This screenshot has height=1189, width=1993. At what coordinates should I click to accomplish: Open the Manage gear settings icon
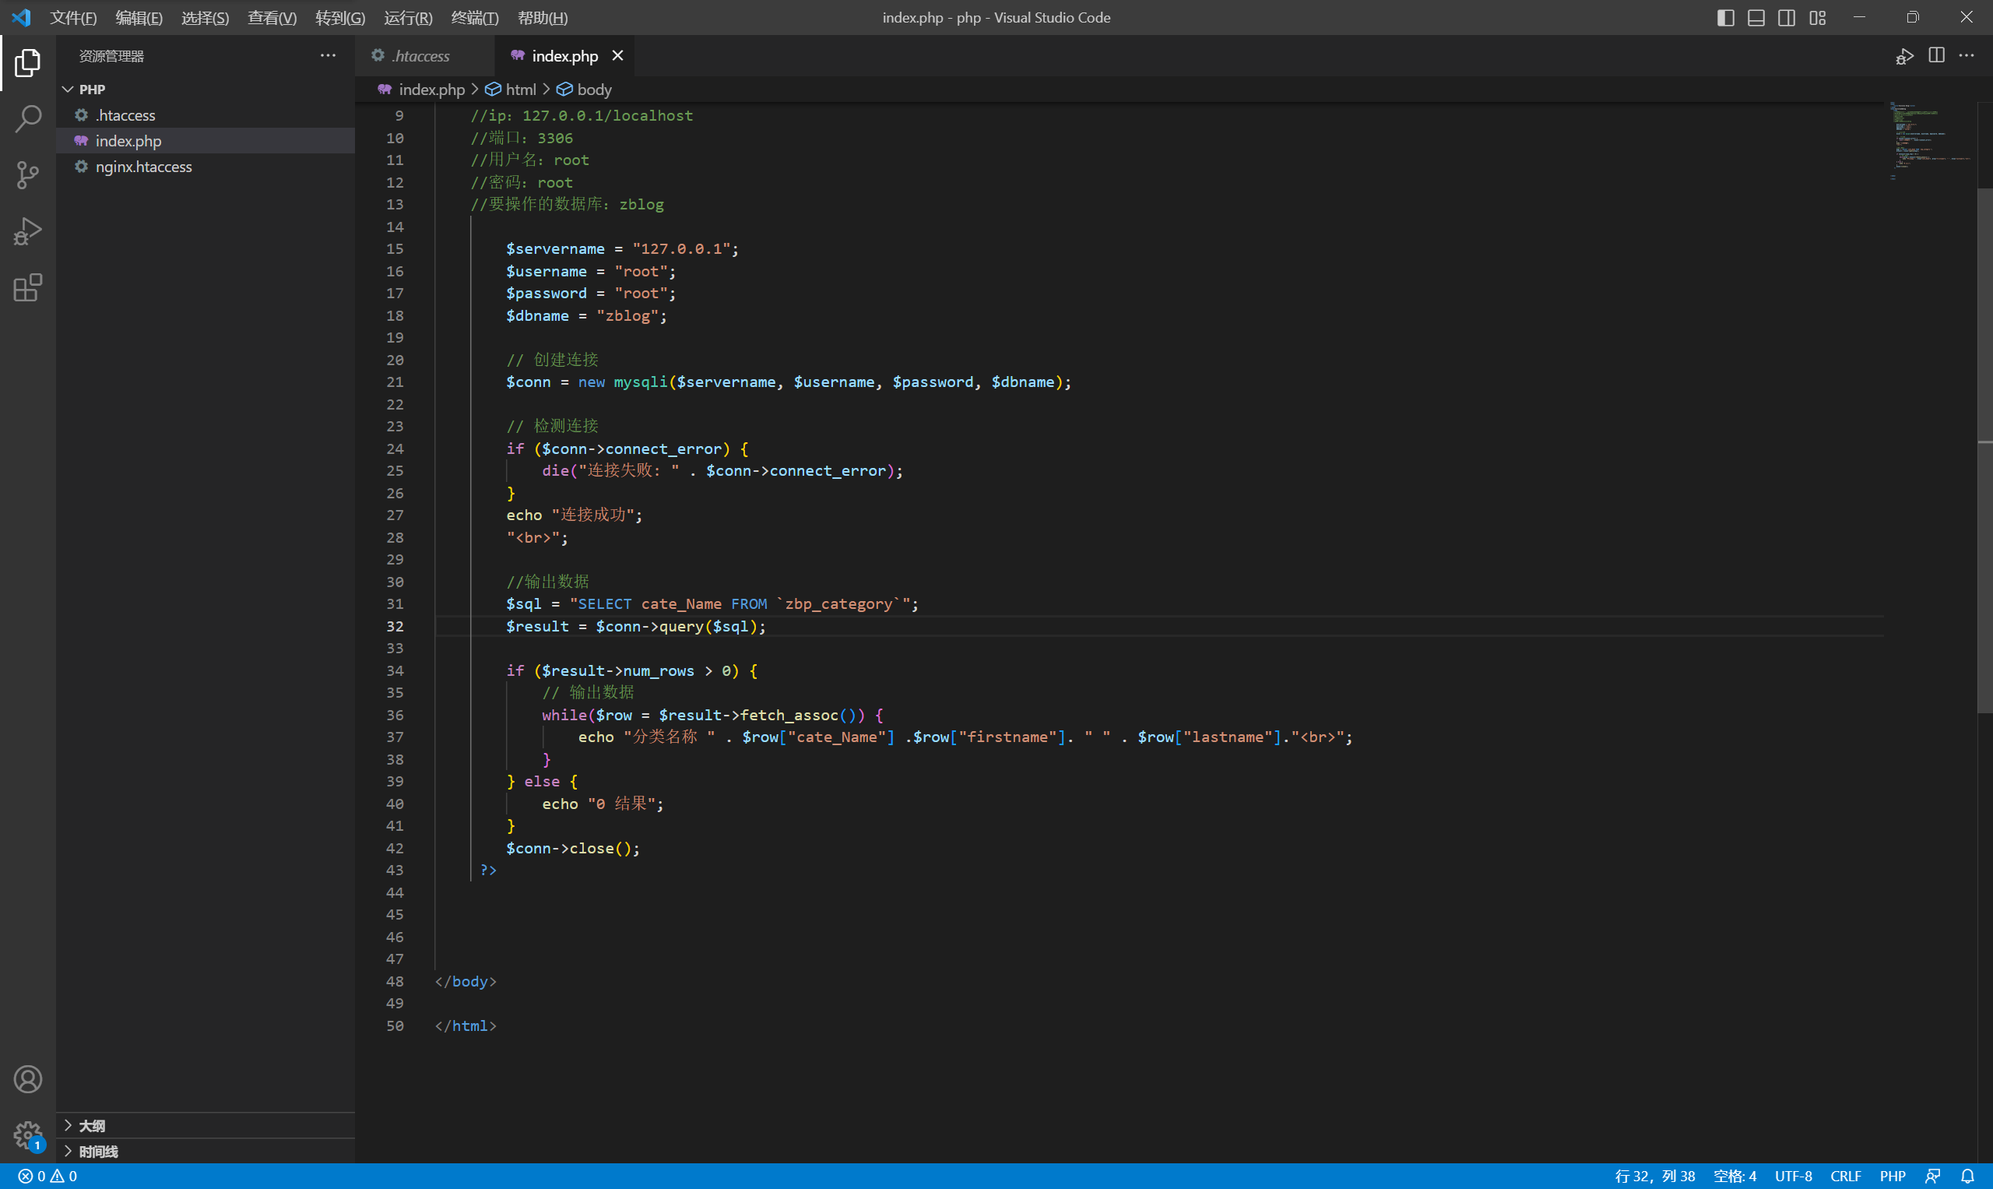(27, 1134)
